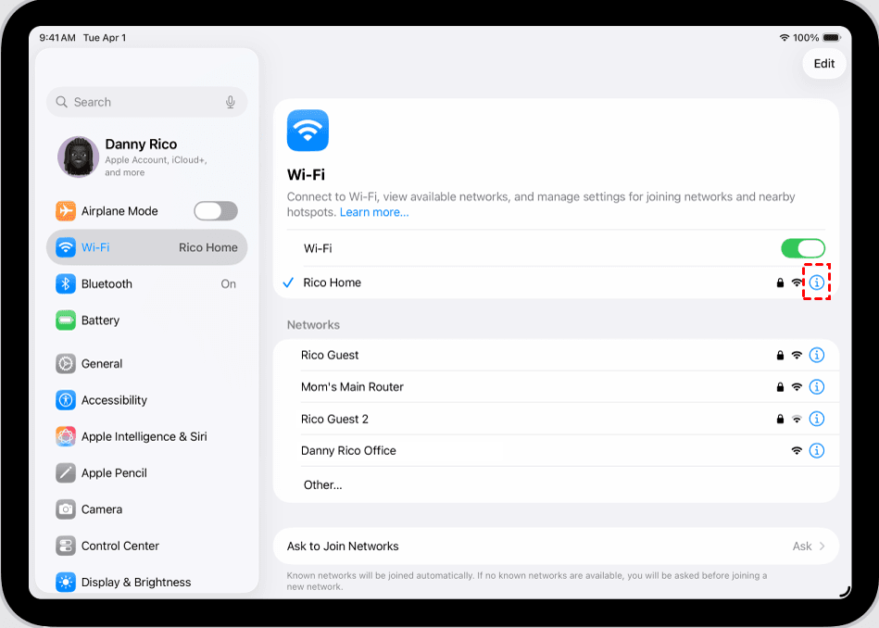
Task: Follow the Learn more... link
Action: 374,212
